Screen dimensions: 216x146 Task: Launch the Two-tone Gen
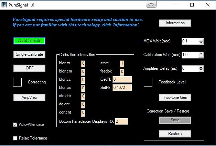coord(175,97)
